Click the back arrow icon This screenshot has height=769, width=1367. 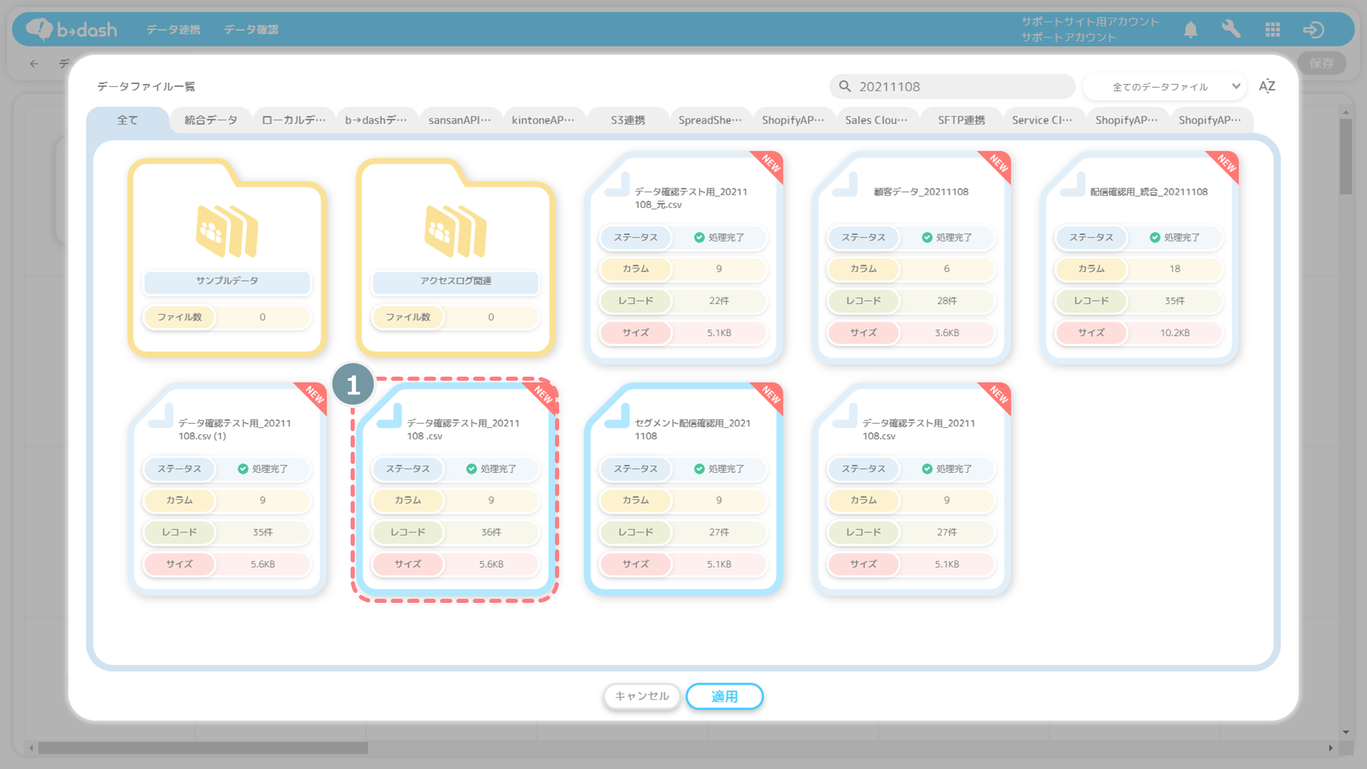point(34,64)
